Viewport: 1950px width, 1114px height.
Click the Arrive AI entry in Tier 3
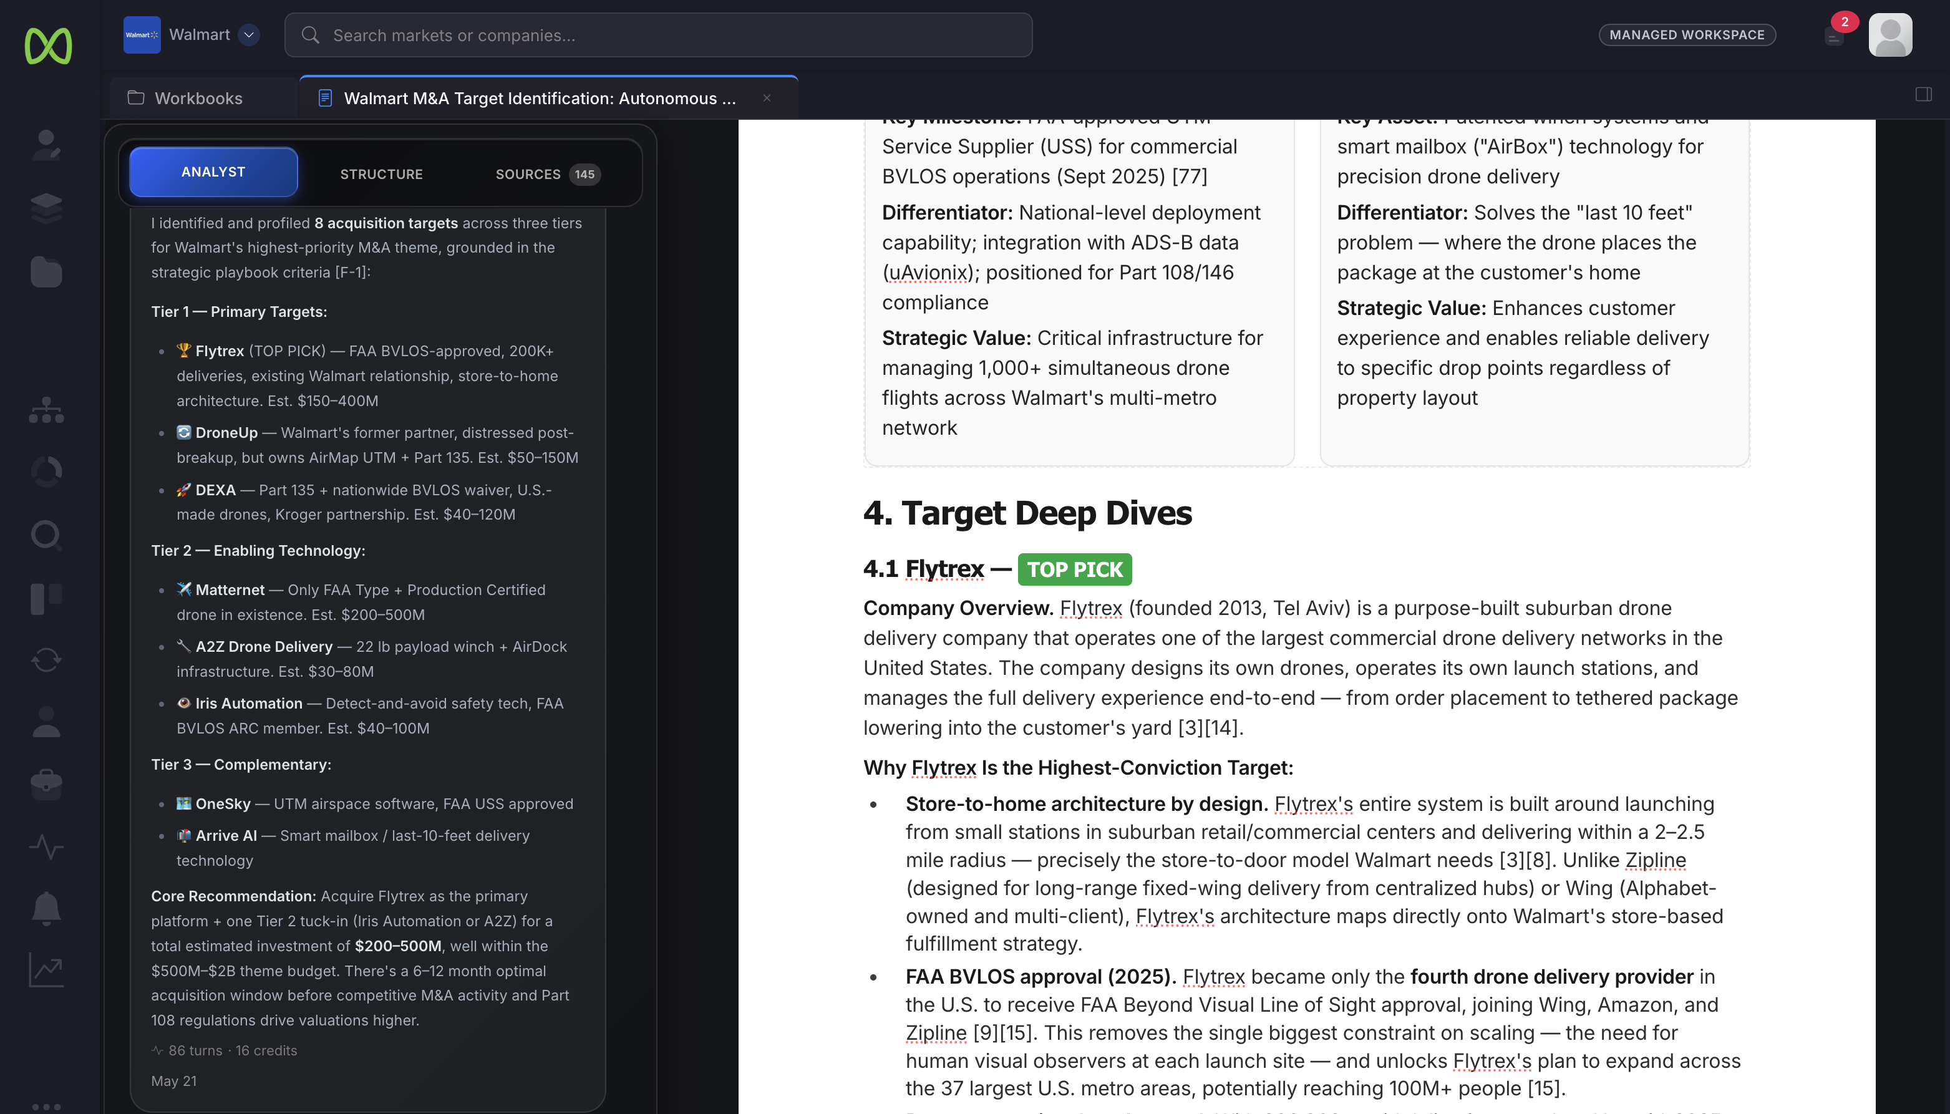(x=352, y=848)
